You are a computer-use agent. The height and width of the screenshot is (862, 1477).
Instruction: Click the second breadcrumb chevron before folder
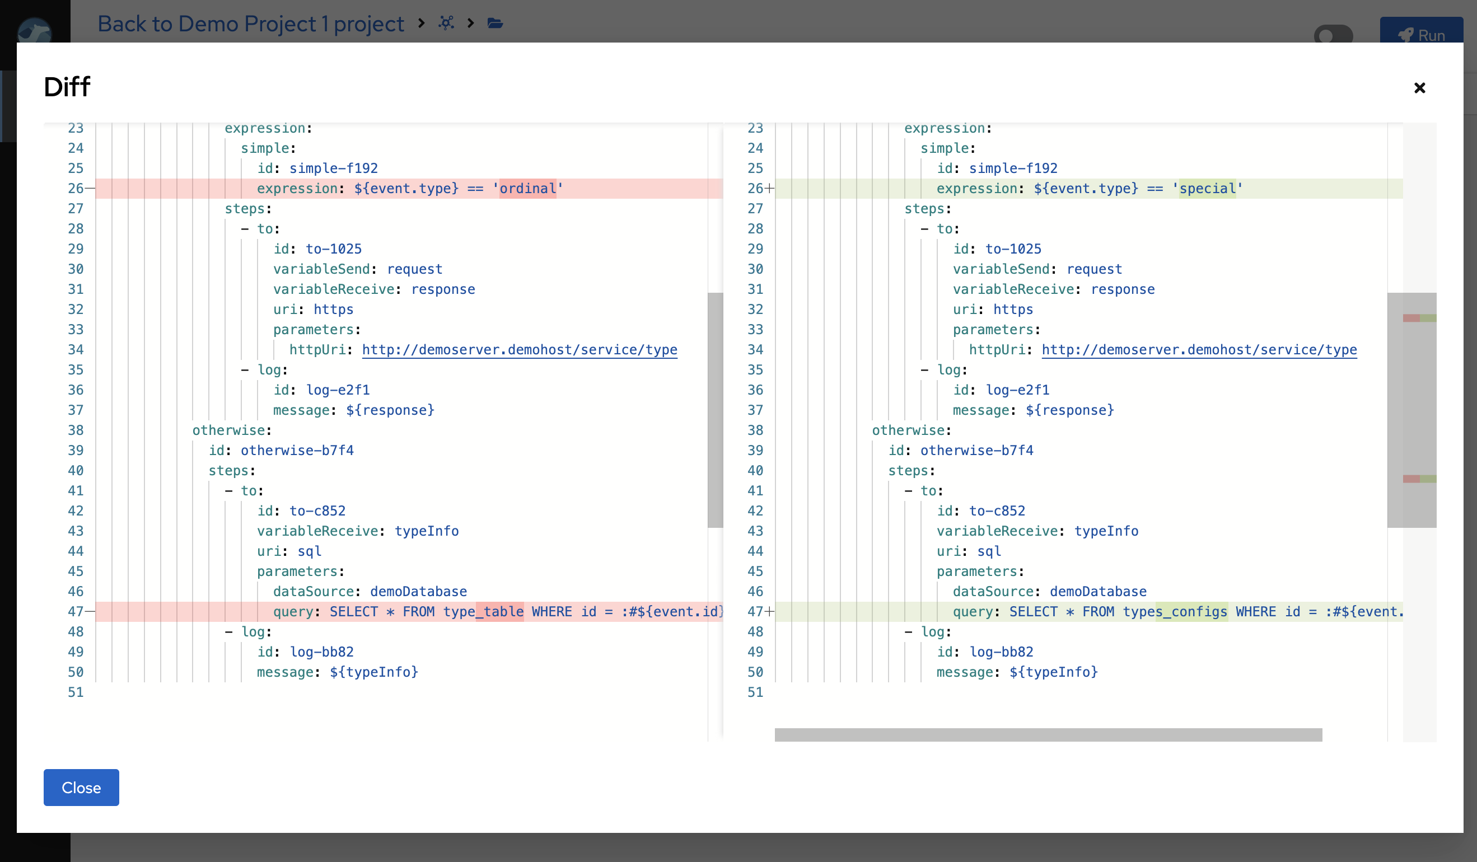coord(470,23)
